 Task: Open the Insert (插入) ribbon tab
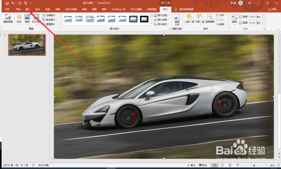click(x=28, y=9)
